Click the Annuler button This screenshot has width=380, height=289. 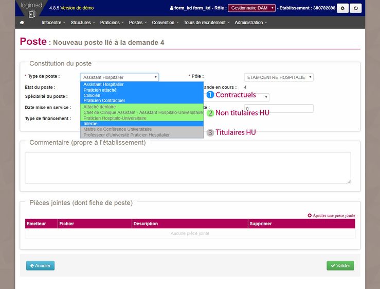(x=40, y=266)
